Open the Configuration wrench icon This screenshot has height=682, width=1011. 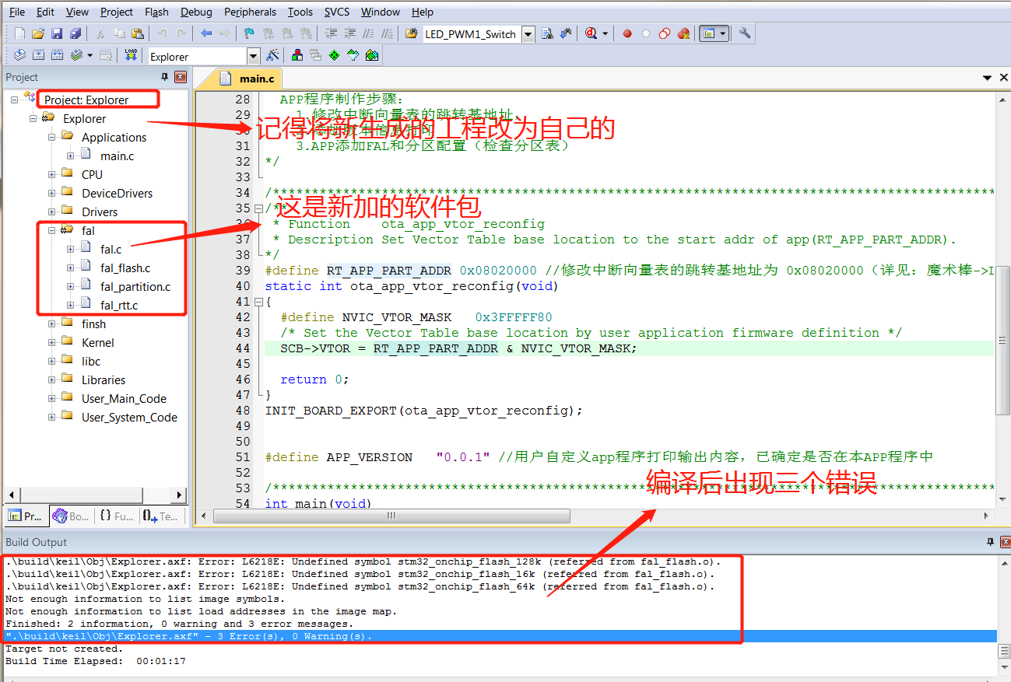click(x=745, y=33)
